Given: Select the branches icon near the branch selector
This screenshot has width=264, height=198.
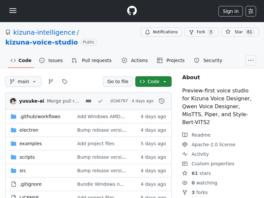Looking at the screenshot, I should point(50,82).
